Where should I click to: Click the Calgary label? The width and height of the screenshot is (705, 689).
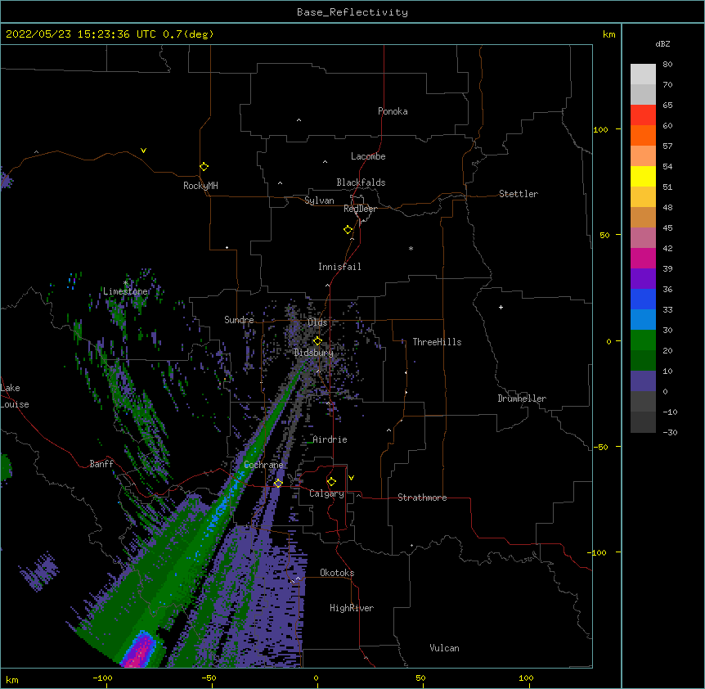pyautogui.click(x=326, y=493)
